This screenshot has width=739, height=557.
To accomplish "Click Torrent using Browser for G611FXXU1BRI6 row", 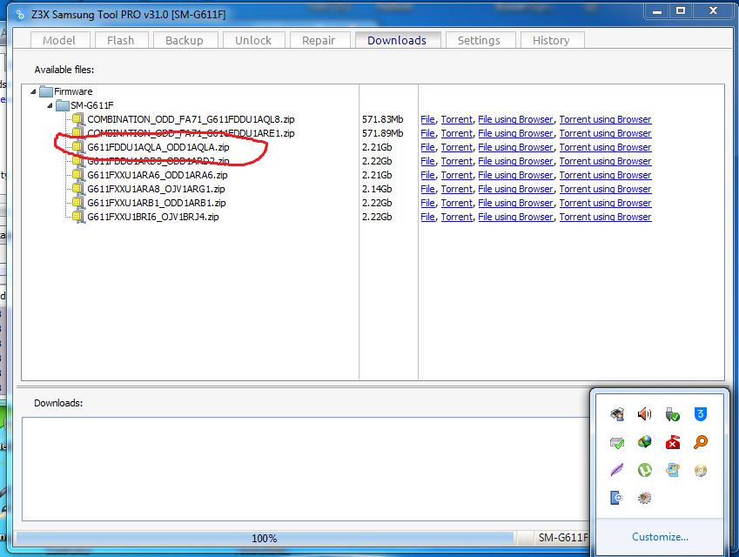I will click(605, 217).
